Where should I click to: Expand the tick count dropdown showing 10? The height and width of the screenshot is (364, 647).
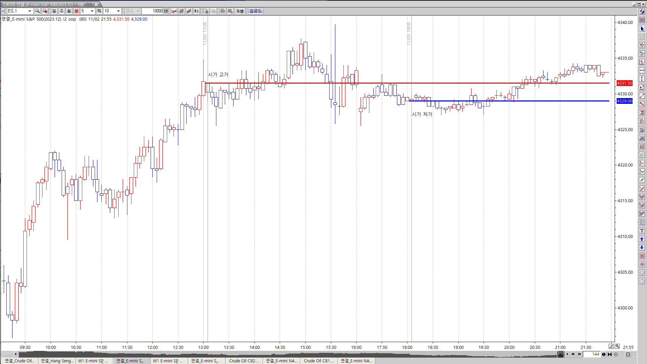tap(118, 11)
